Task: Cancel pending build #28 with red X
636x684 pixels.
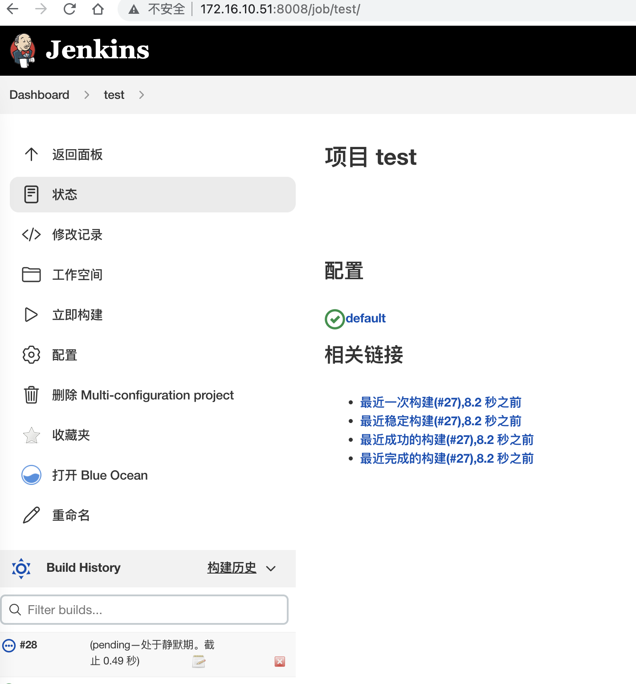Action: 280,662
